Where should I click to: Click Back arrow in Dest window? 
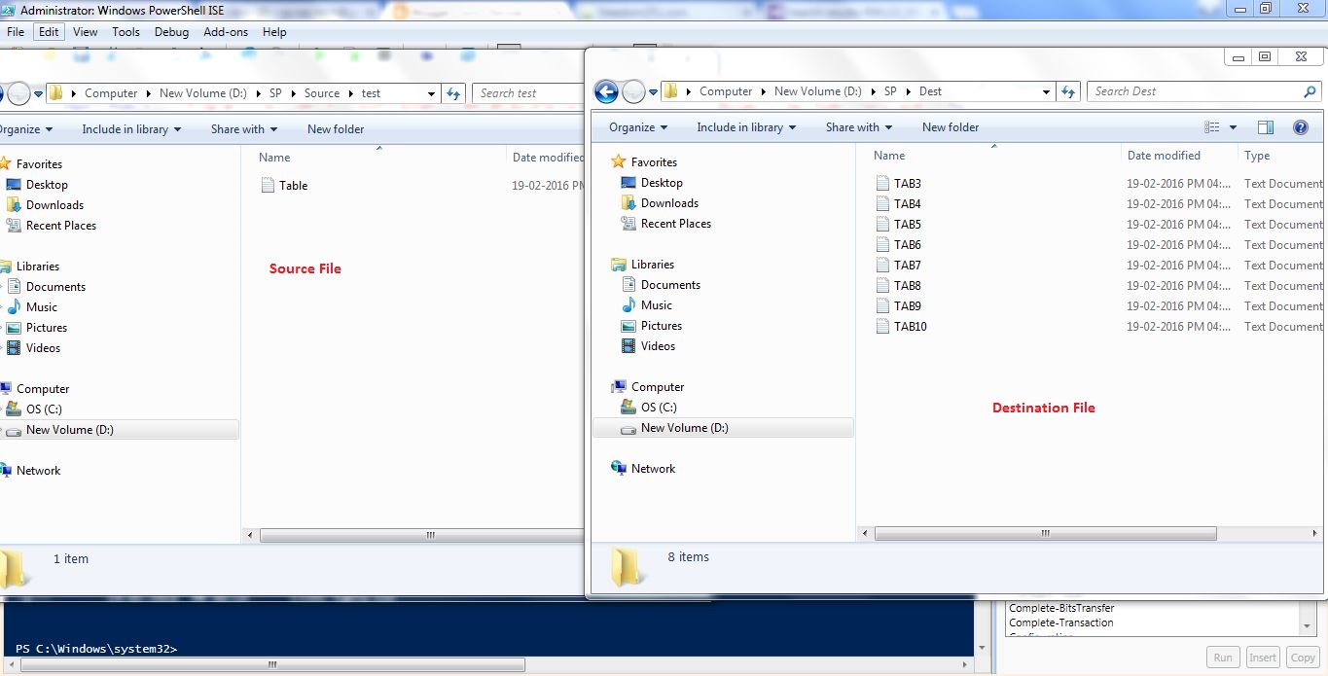tap(606, 91)
